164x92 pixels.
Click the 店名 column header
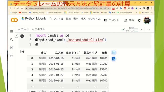click(44, 53)
